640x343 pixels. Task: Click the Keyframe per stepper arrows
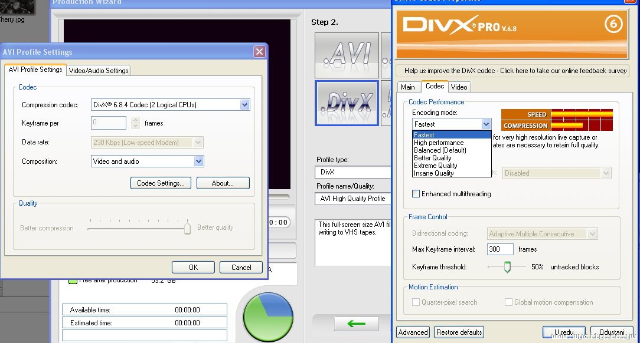[136, 123]
